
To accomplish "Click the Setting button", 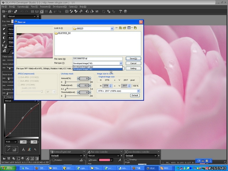I will [x=133, y=68].
